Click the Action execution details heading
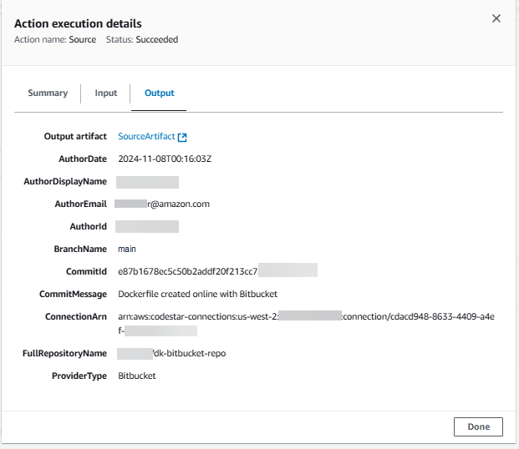 78,24
